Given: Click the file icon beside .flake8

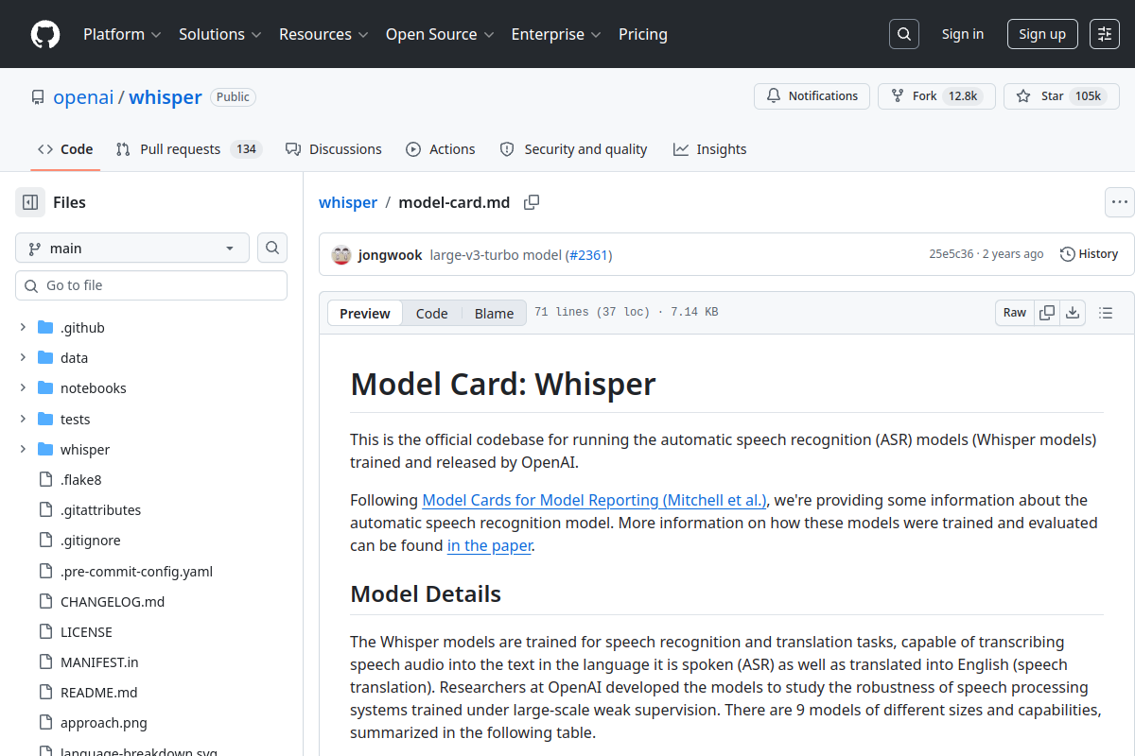Looking at the screenshot, I should click(45, 480).
